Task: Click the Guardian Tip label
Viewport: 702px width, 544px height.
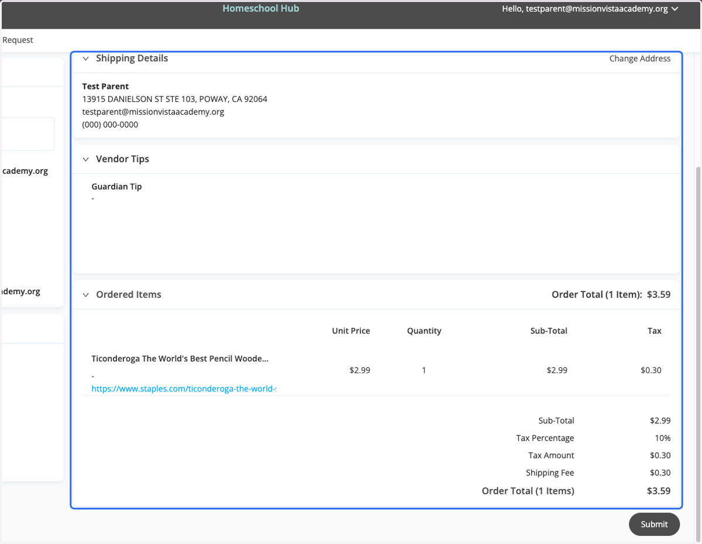Action: click(x=116, y=187)
